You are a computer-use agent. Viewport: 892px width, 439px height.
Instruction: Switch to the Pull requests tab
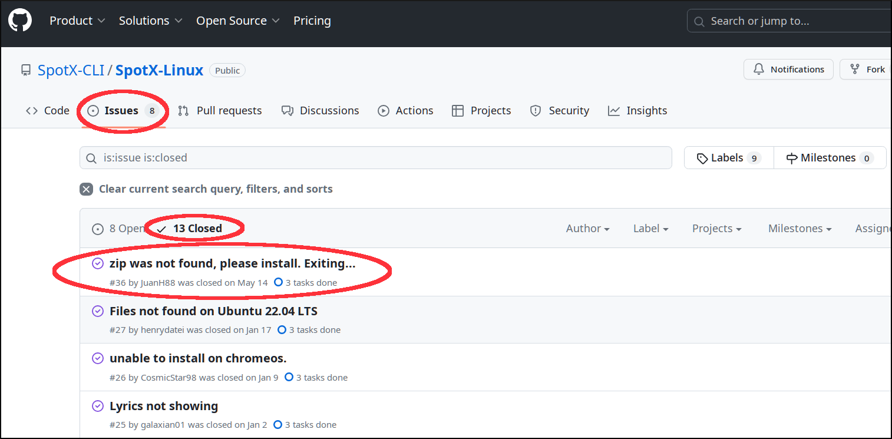220,111
